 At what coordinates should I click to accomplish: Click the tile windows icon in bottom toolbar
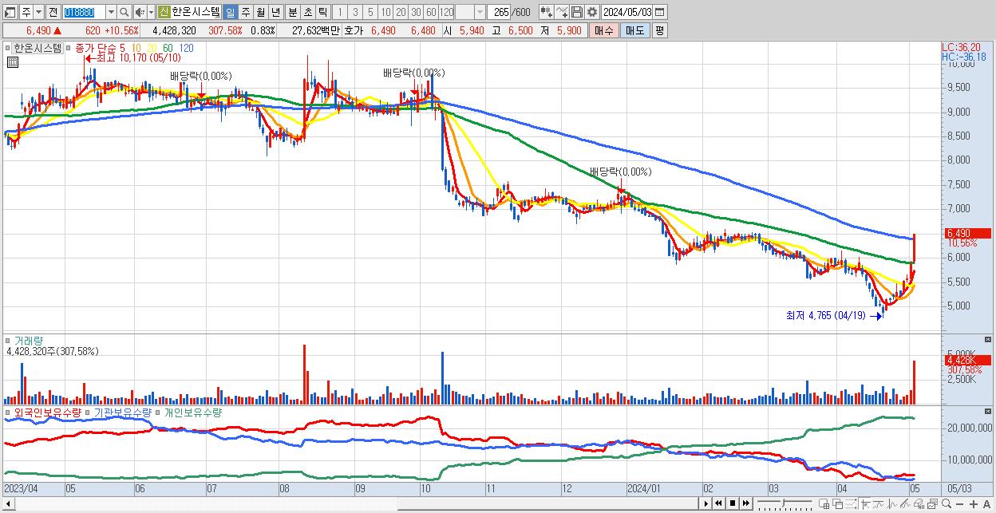coord(824,503)
